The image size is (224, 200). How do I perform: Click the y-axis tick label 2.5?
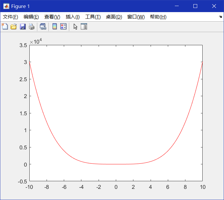(x=23, y=79)
